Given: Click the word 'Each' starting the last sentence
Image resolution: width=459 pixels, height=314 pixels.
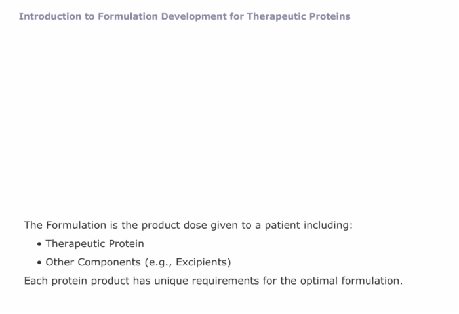Looking at the screenshot, I should [x=35, y=281].
